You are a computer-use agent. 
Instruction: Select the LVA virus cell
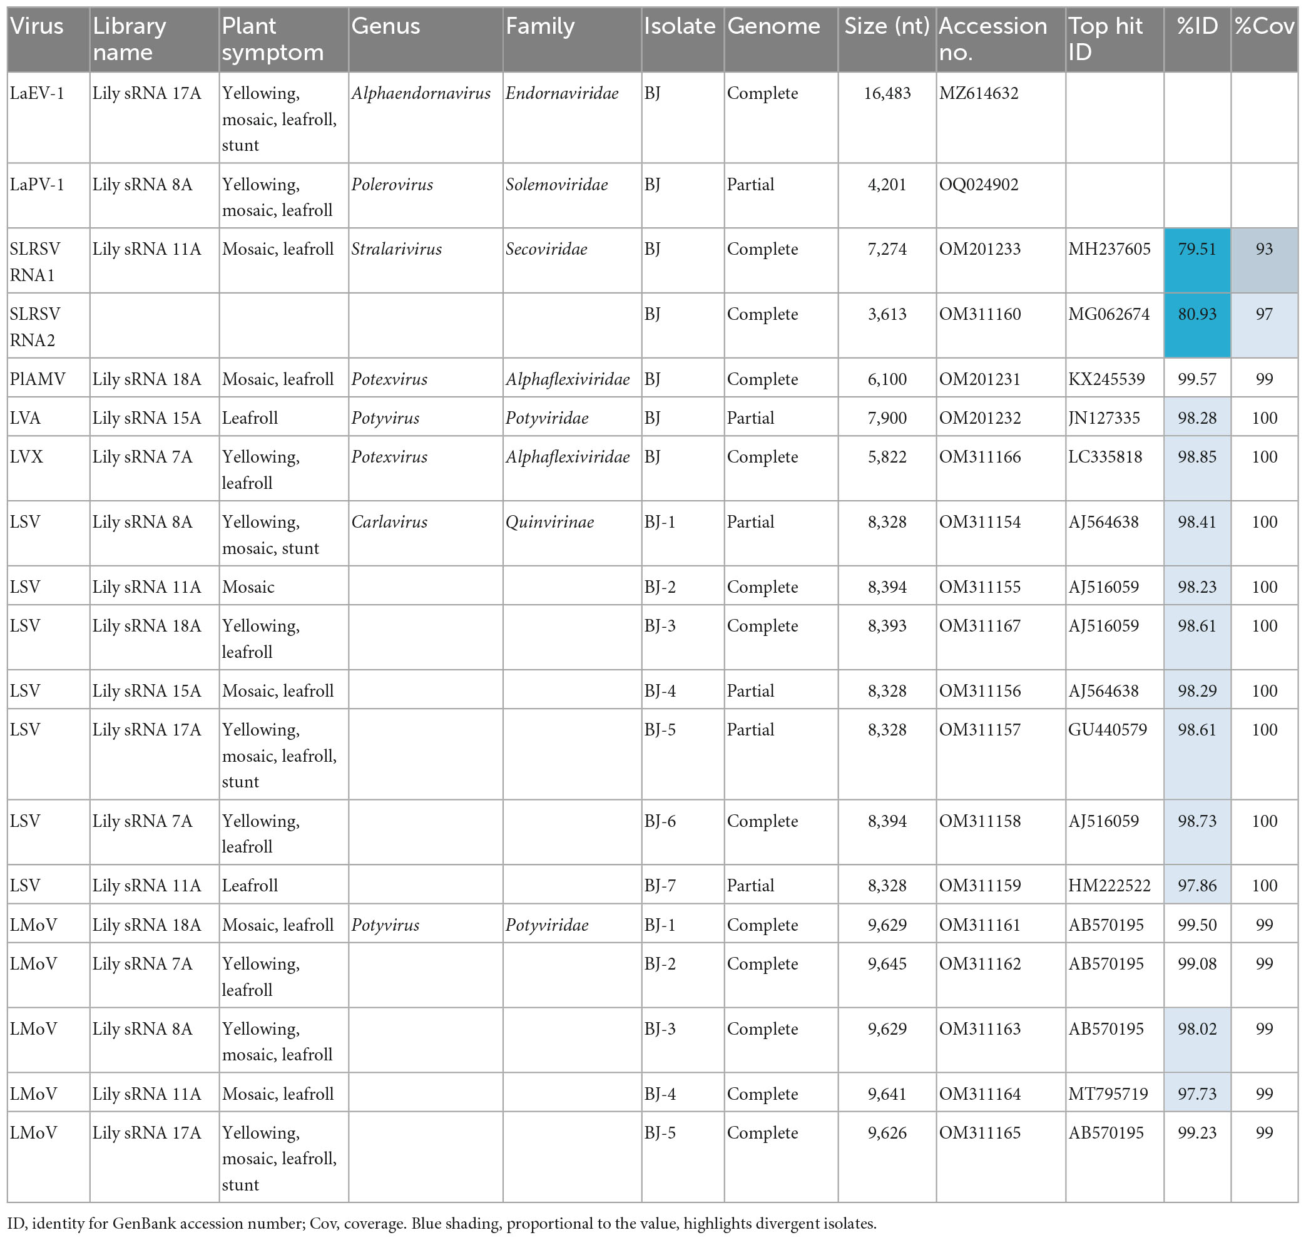pos(48,416)
